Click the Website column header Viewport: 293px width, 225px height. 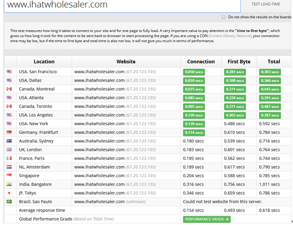126,61
